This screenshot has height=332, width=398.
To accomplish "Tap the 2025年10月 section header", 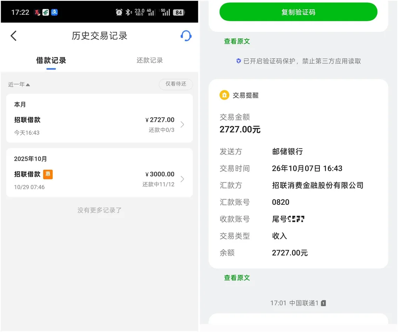I will coord(30,159).
